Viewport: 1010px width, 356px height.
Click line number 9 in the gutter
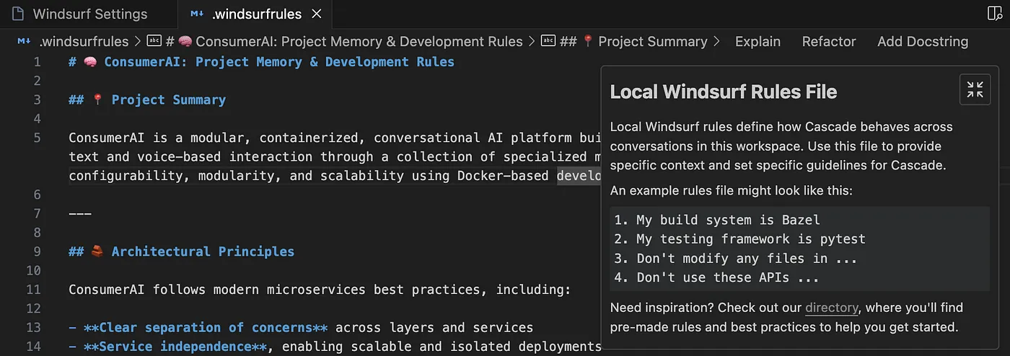pyautogui.click(x=37, y=252)
